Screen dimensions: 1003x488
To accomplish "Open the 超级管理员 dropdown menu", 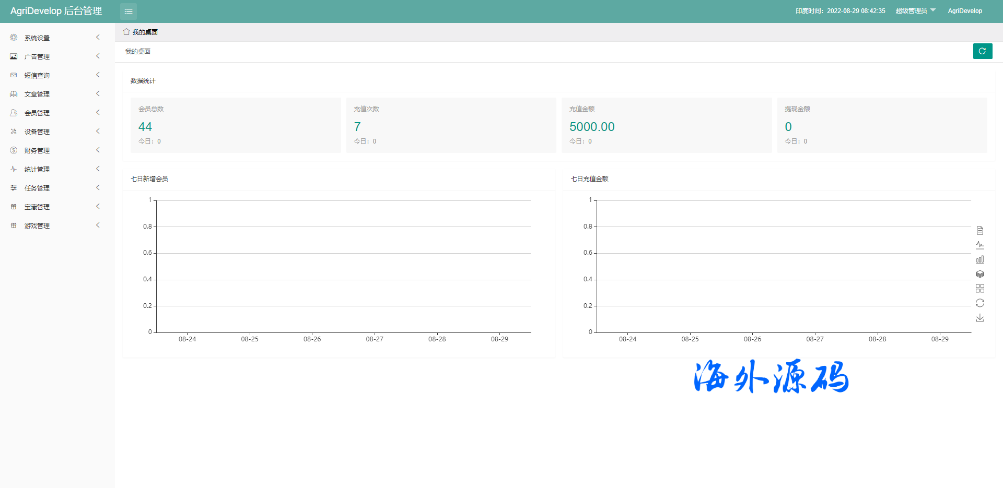I will [915, 11].
